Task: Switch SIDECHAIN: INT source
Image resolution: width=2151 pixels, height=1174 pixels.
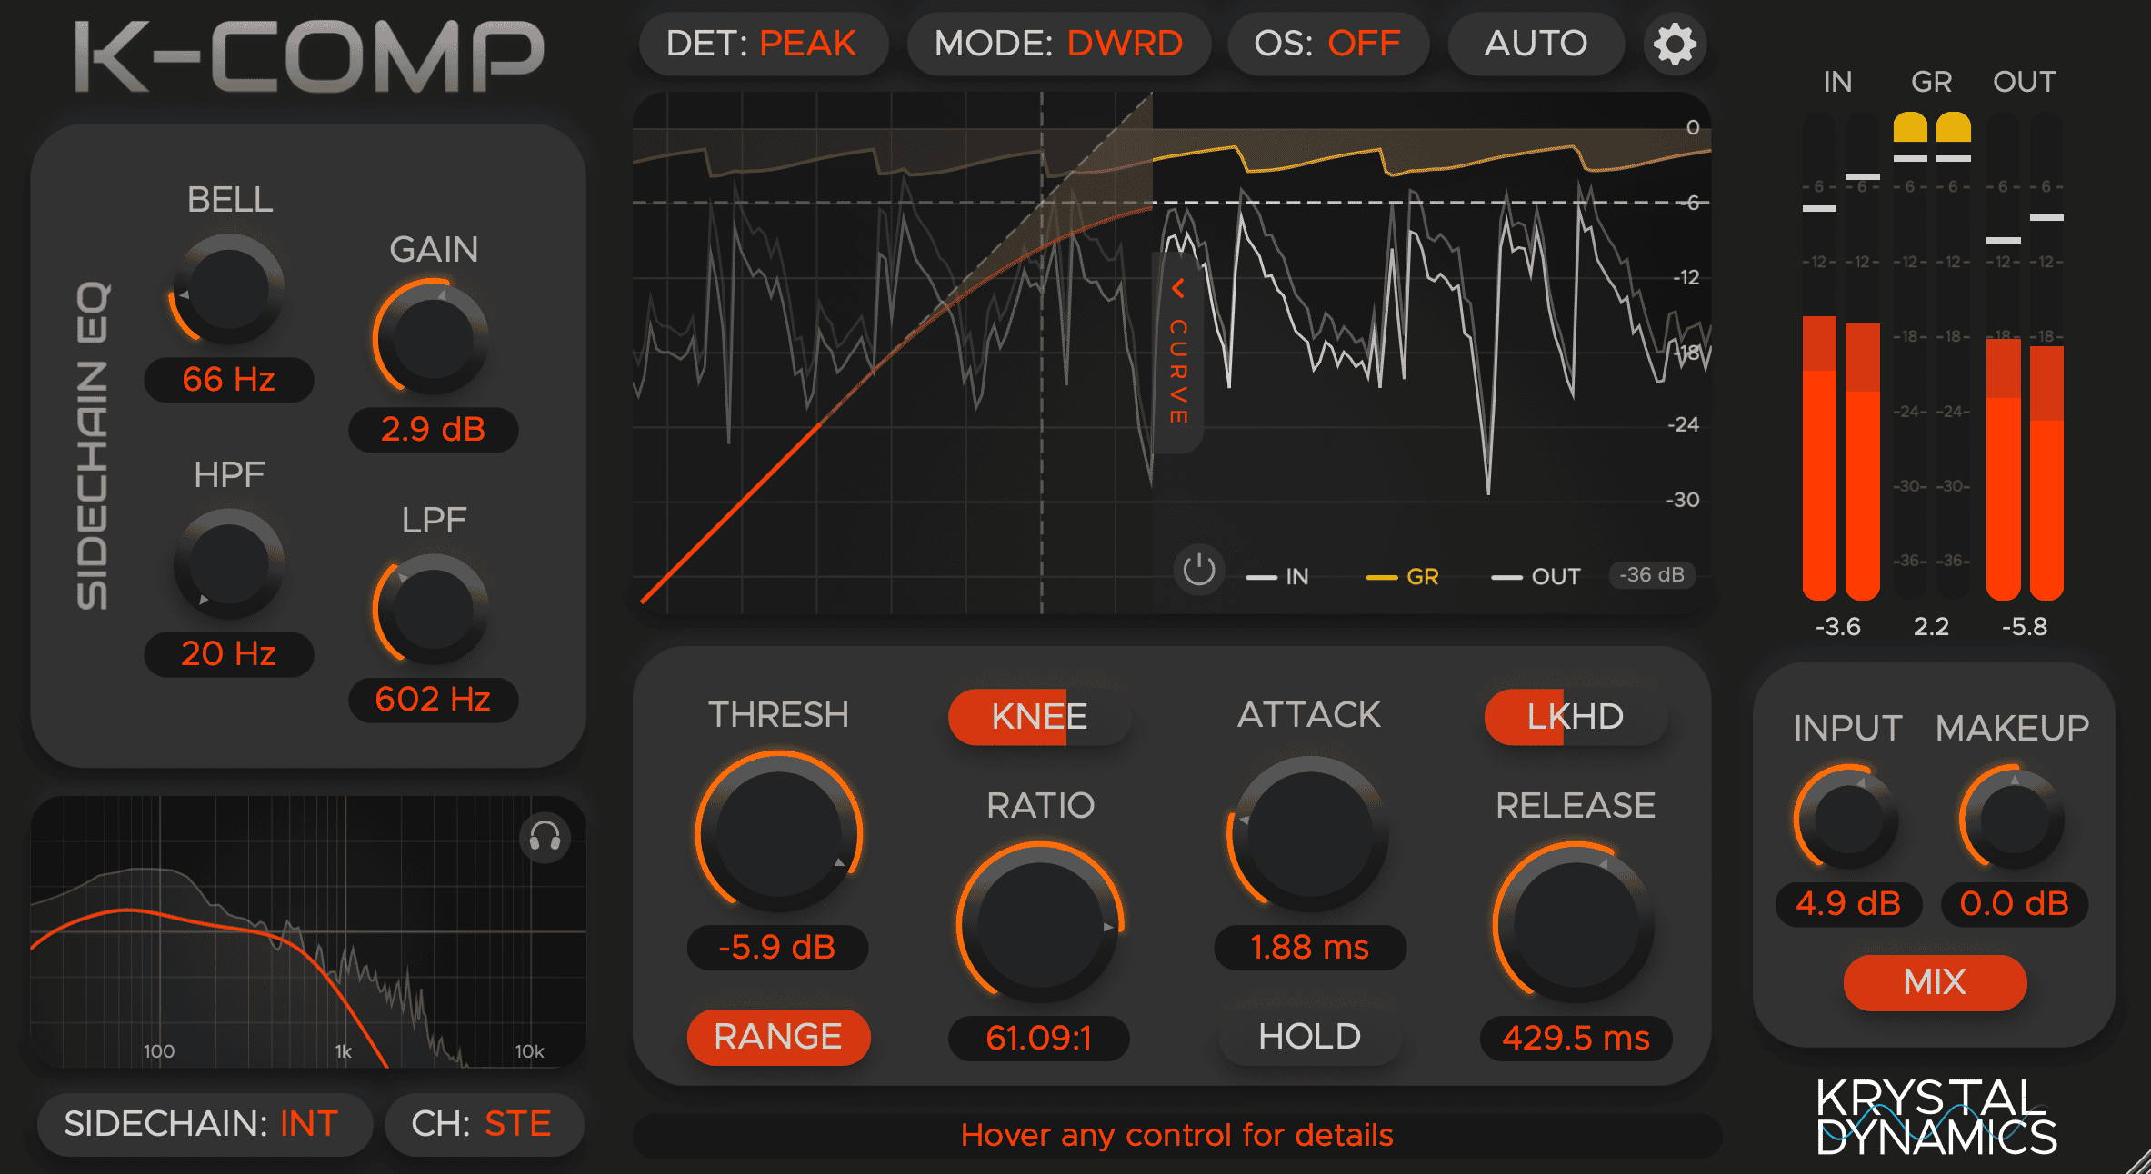Action: click(204, 1124)
